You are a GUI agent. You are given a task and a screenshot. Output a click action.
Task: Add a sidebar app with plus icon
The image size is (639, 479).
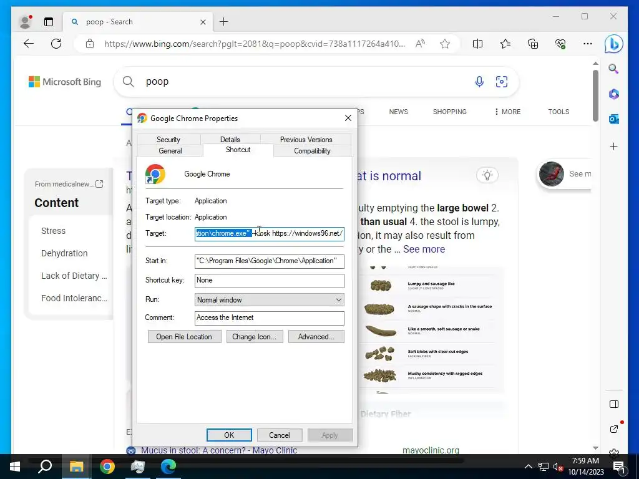[x=614, y=146]
